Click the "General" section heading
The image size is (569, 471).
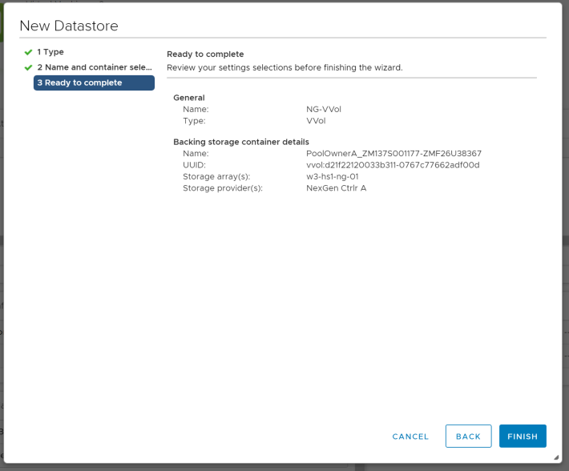pyautogui.click(x=189, y=98)
